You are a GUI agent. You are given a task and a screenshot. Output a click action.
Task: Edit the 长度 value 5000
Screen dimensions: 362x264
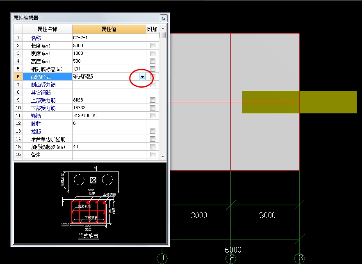(109, 46)
